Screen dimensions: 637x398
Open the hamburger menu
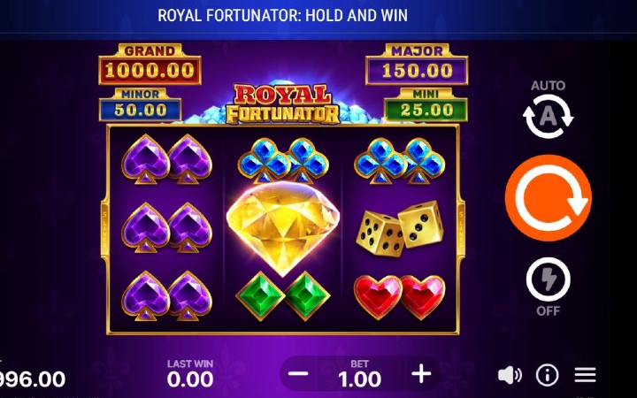585,375
